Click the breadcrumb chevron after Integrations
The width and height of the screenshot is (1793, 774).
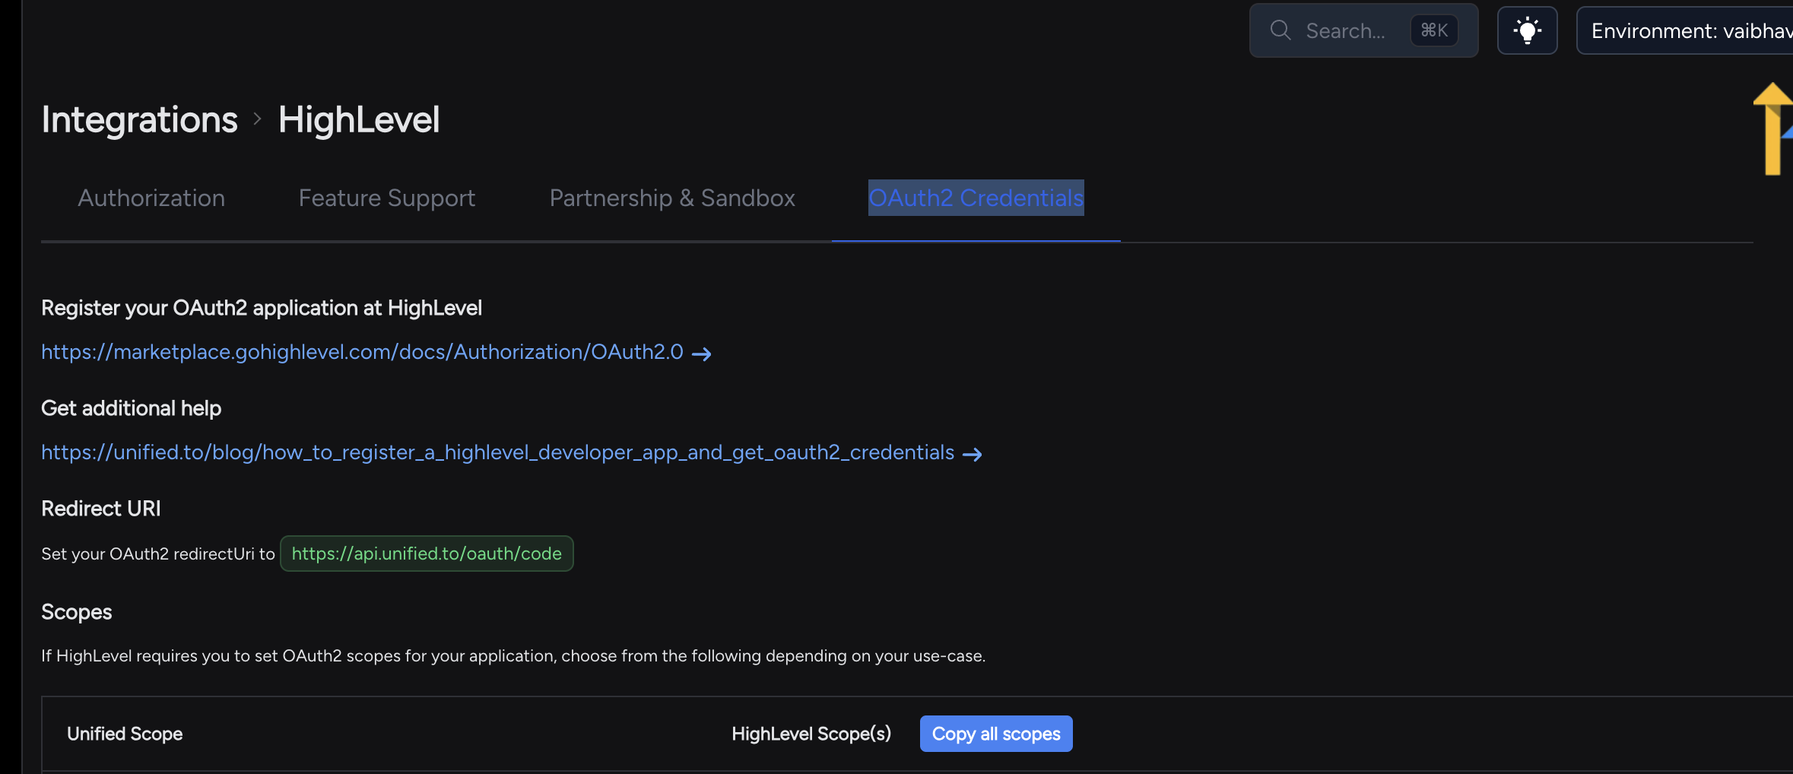coord(258,119)
